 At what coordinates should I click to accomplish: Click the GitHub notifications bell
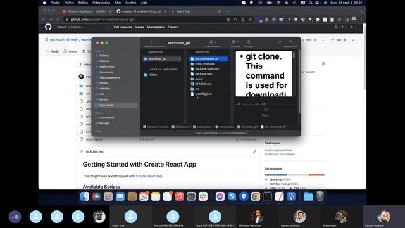pos(336,27)
